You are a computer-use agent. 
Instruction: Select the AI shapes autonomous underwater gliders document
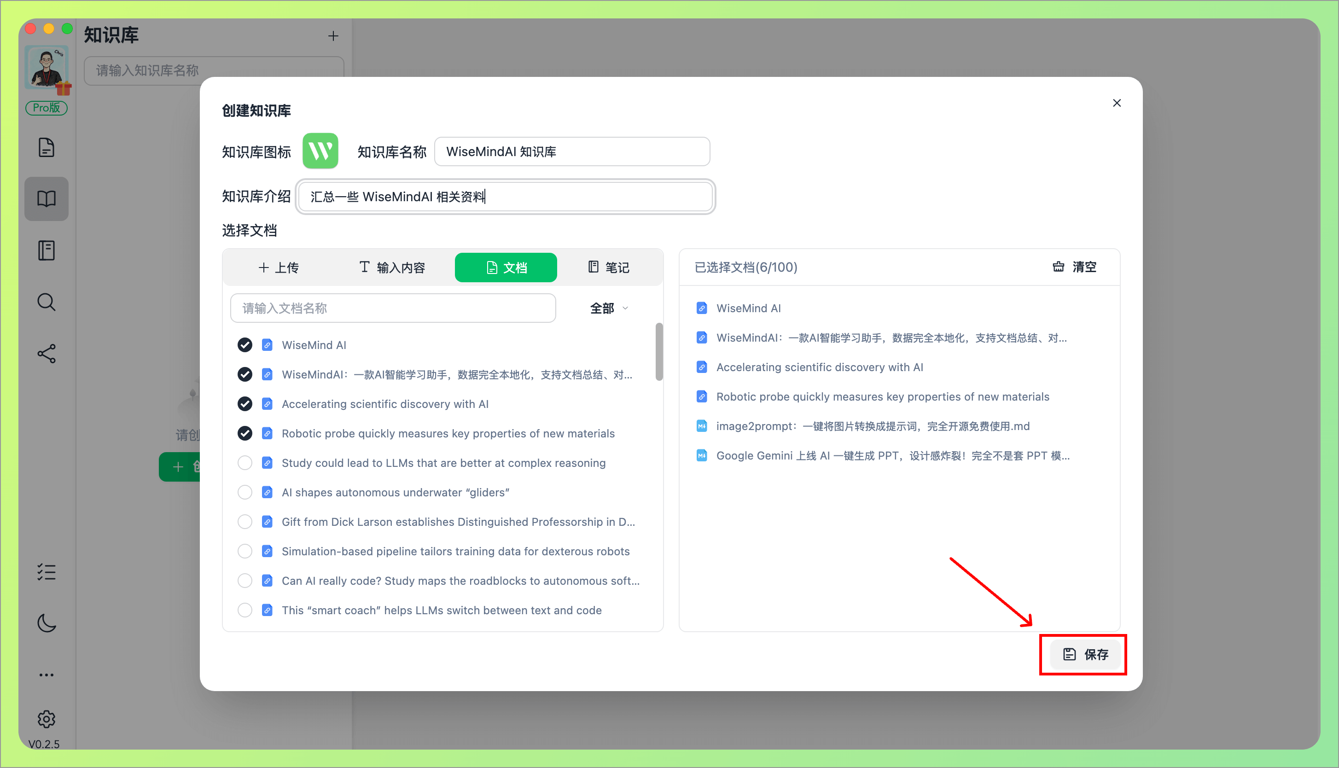245,492
